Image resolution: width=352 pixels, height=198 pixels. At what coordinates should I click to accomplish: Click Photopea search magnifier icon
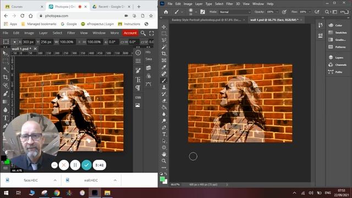tap(143, 33)
